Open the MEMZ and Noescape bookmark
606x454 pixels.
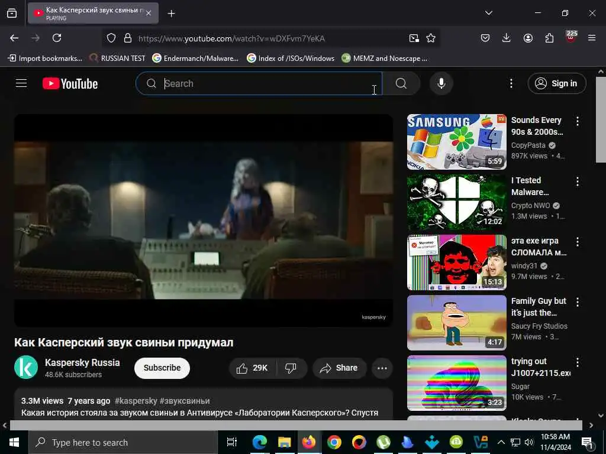pyautogui.click(x=385, y=59)
